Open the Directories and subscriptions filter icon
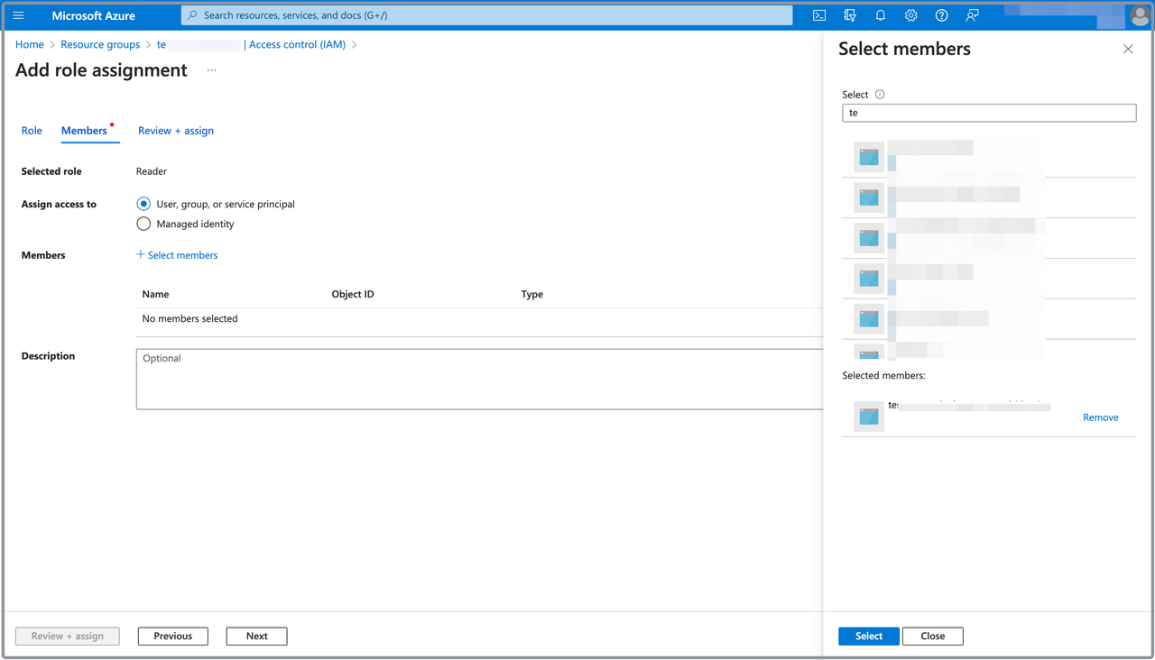 [x=850, y=15]
